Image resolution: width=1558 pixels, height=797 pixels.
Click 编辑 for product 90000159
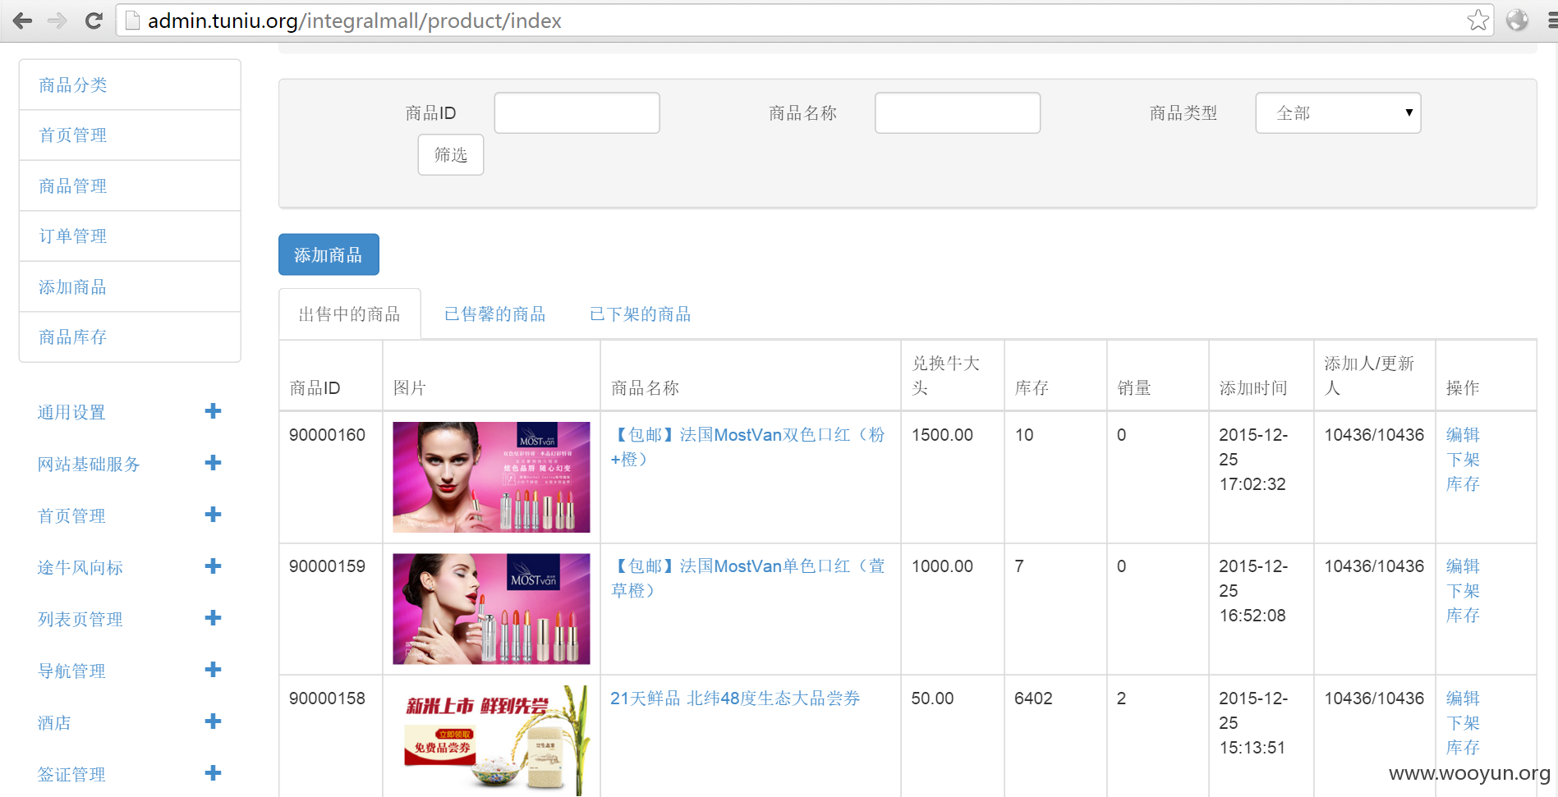[x=1463, y=566]
